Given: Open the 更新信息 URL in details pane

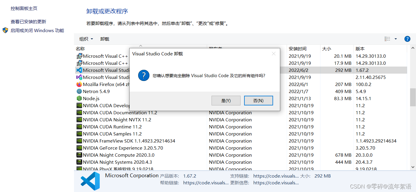Looking at the screenshot, I should tap(276, 183).
